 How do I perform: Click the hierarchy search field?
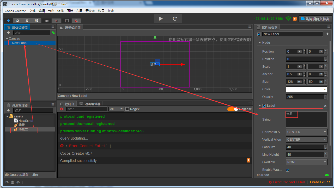31,33
